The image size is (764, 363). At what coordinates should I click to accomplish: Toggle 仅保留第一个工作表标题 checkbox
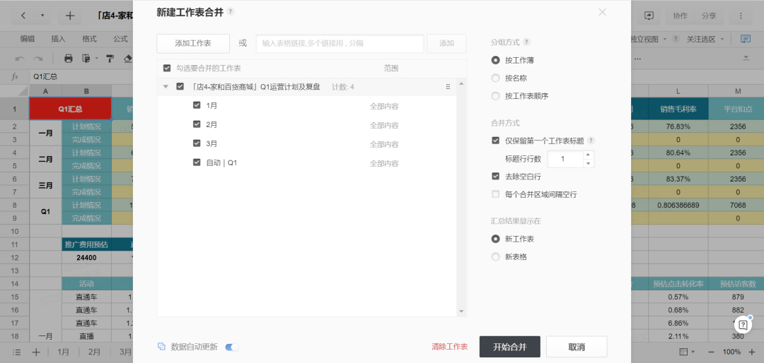[x=495, y=141]
